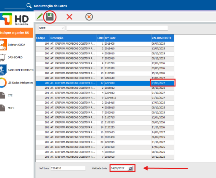Click the search text field beside NOME
Viewport: 216px width, 178px height.
(x=116, y=28)
